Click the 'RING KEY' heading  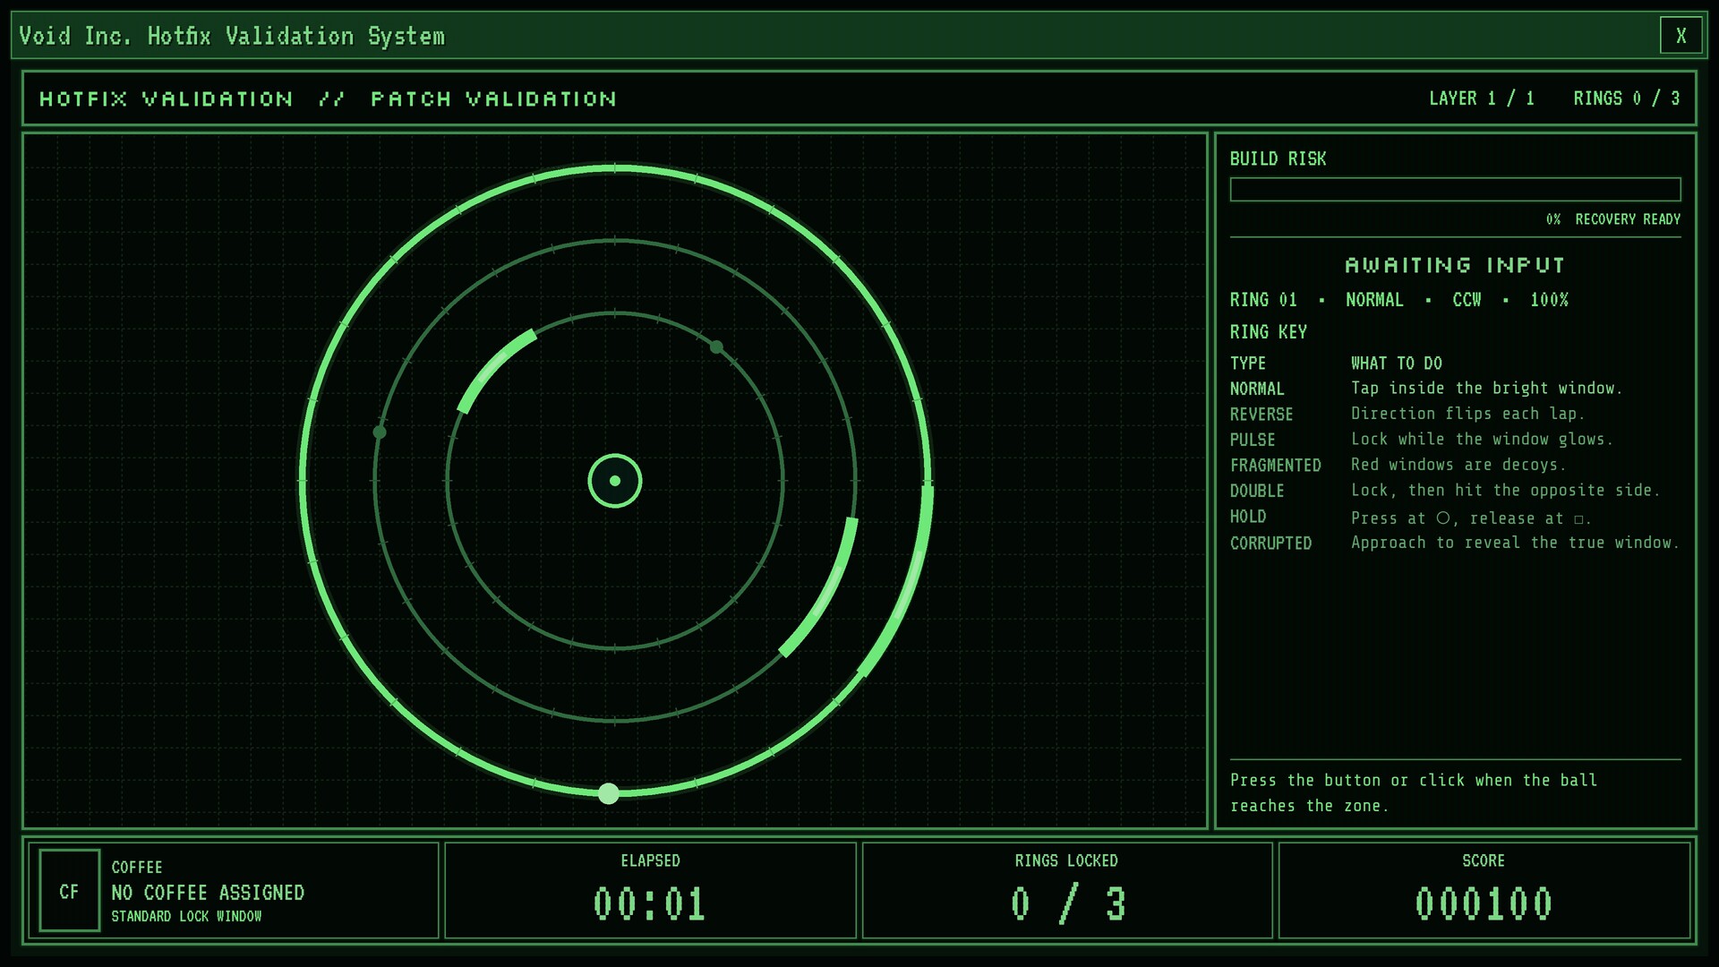1269,332
